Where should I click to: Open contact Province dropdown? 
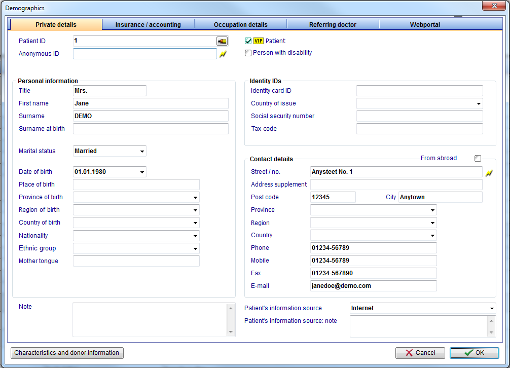pyautogui.click(x=432, y=210)
